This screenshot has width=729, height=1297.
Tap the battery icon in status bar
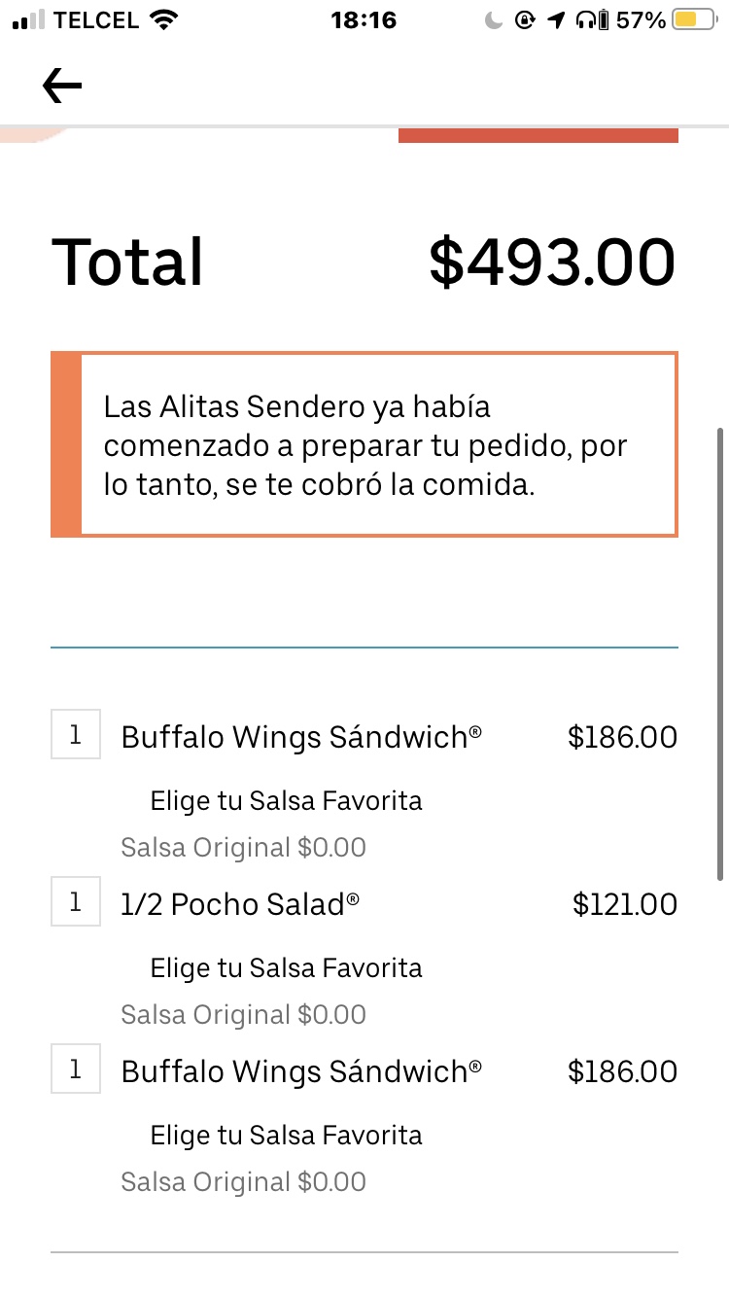[694, 19]
